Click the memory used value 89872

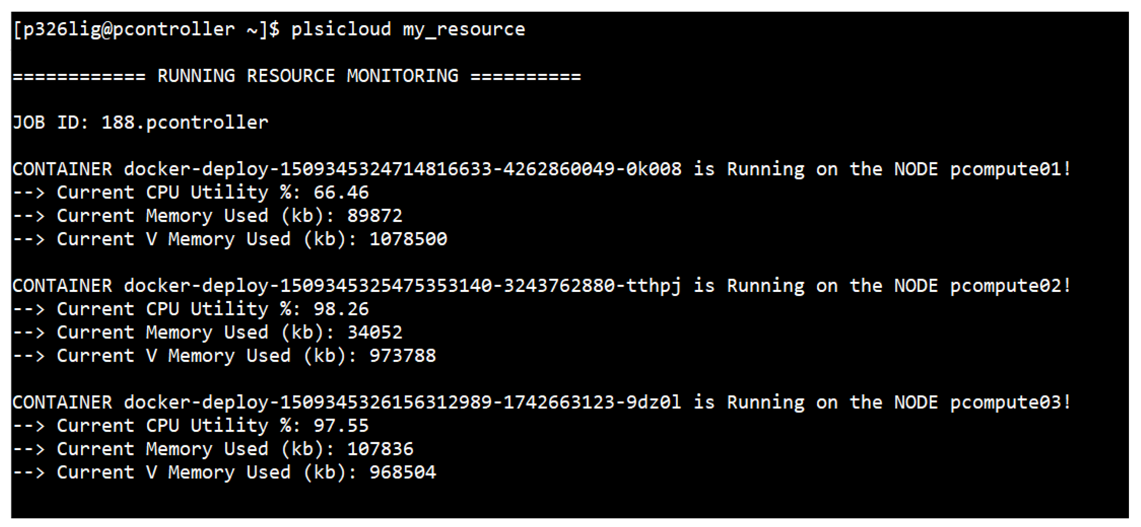point(375,216)
